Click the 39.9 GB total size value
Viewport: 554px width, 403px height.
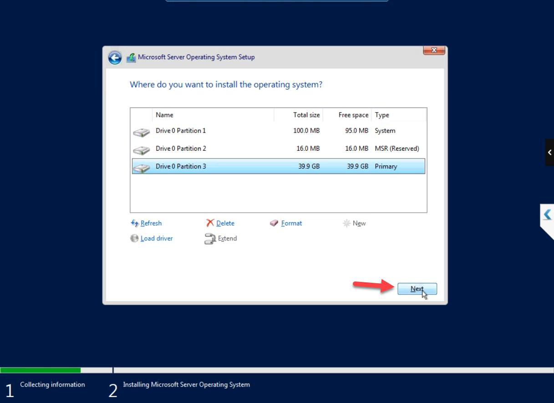click(309, 166)
